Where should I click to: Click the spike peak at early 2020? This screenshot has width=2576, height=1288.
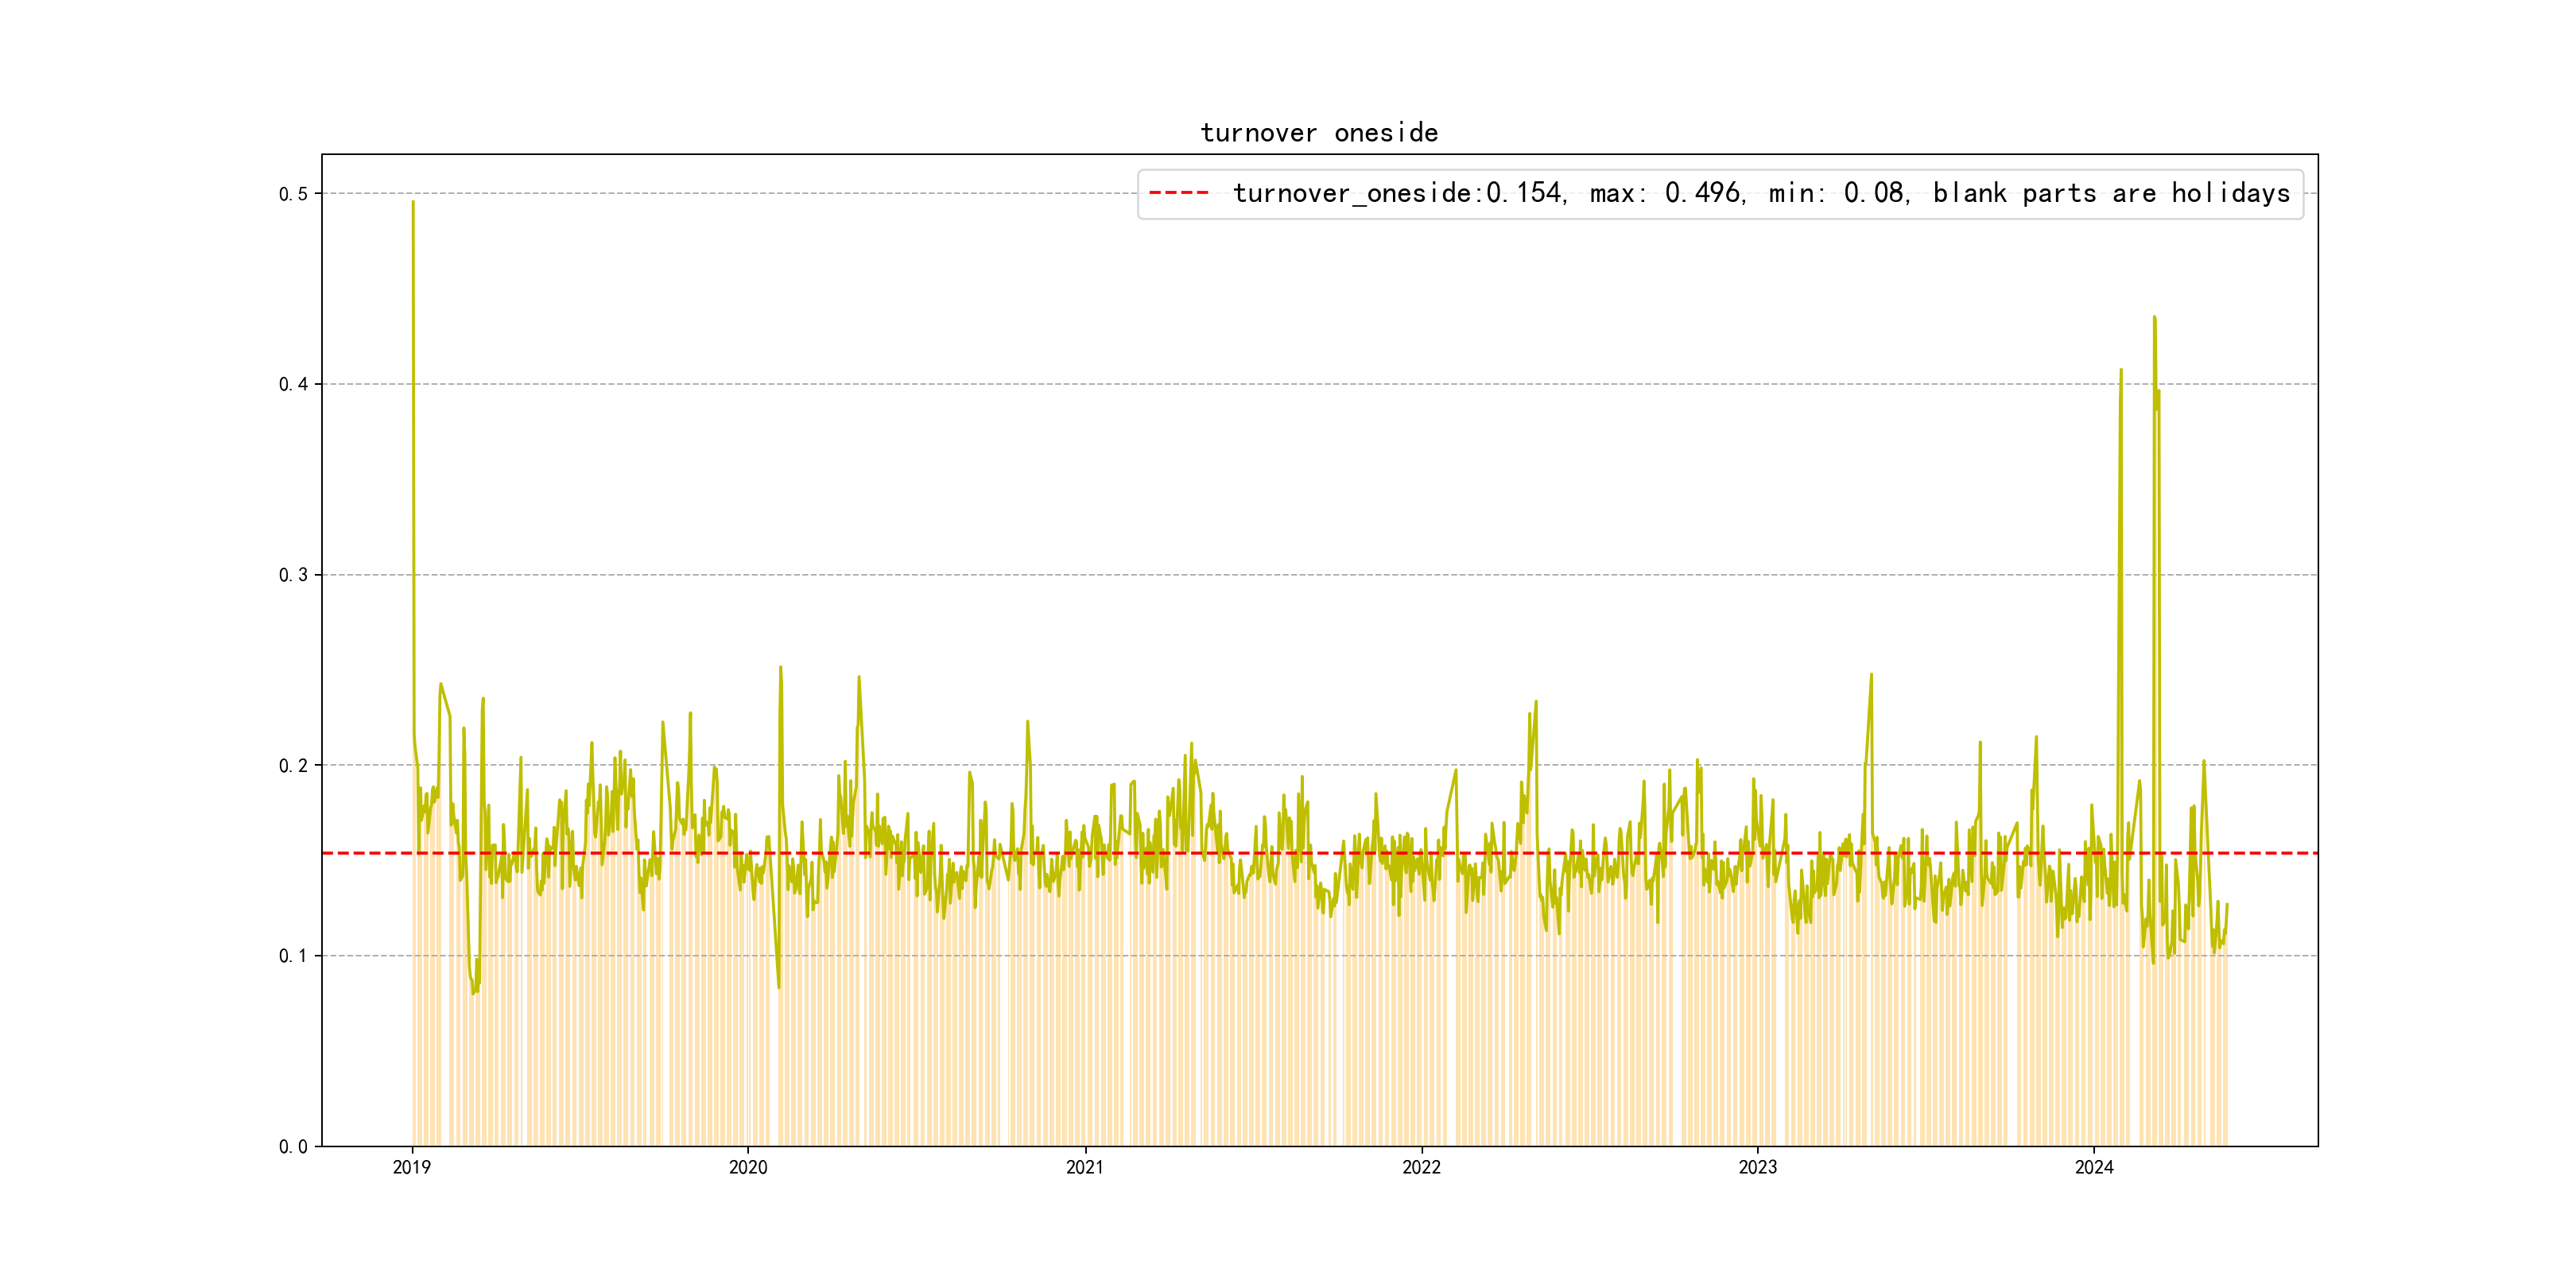tap(780, 668)
